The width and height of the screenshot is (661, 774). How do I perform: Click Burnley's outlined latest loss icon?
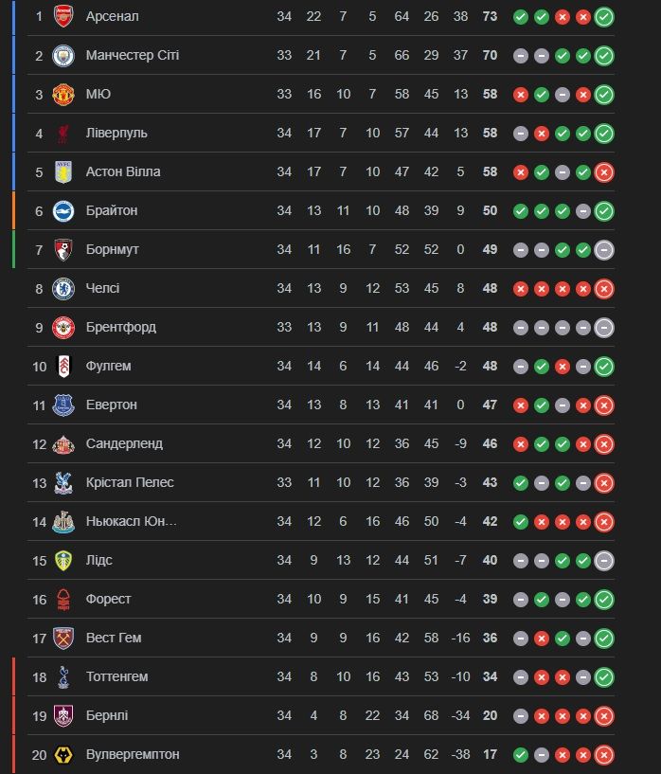[x=604, y=715]
